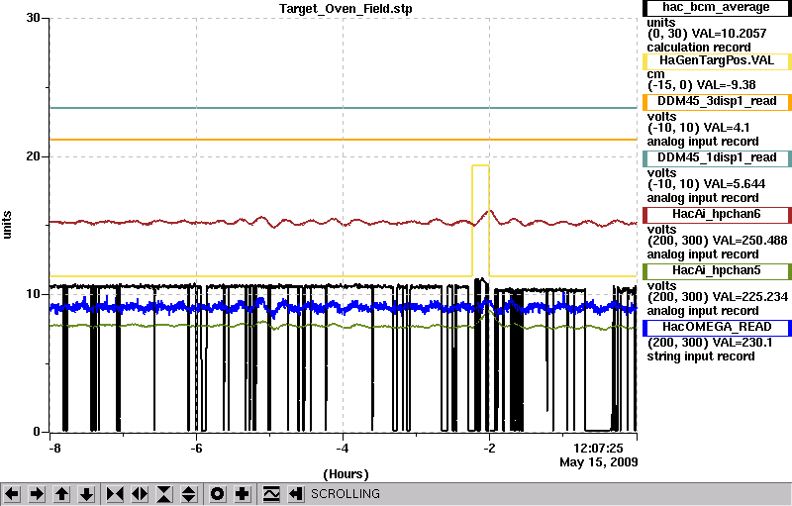Select the HacOMEGA_READ legend entry
792x506 pixels.
[717, 328]
